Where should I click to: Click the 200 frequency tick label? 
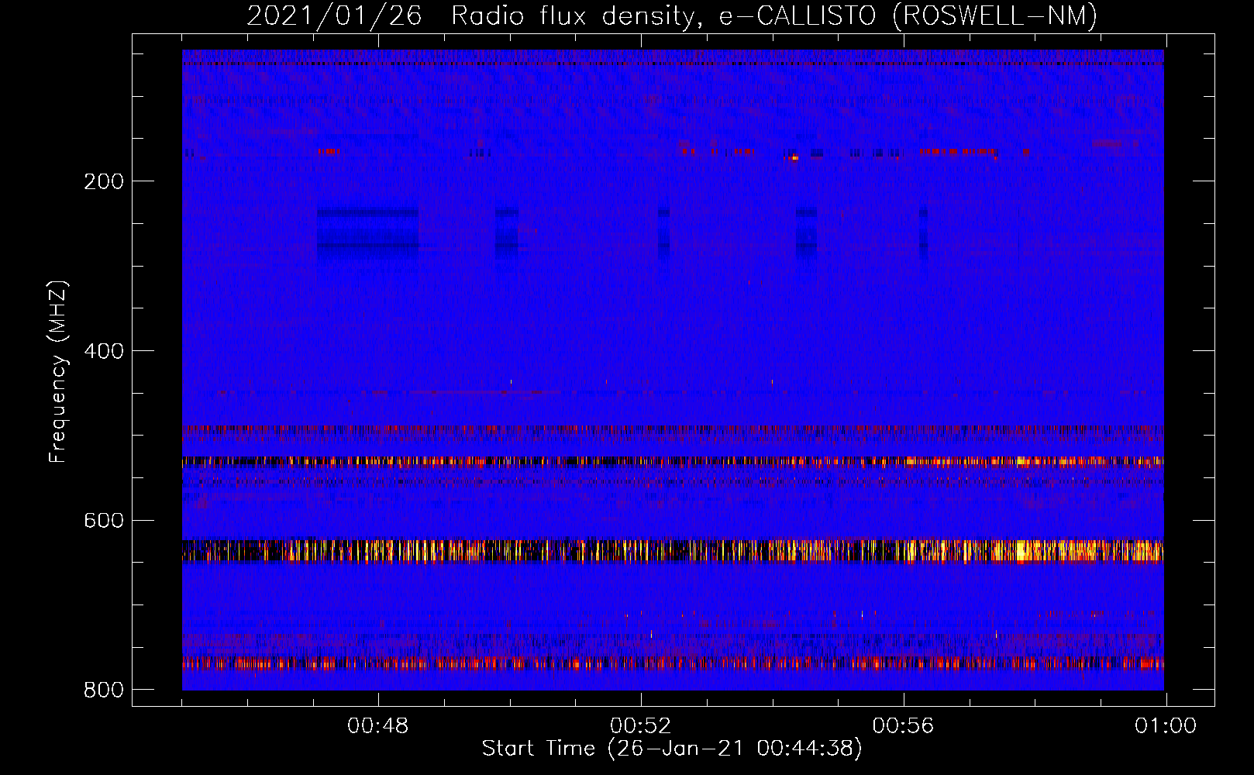pos(104,182)
